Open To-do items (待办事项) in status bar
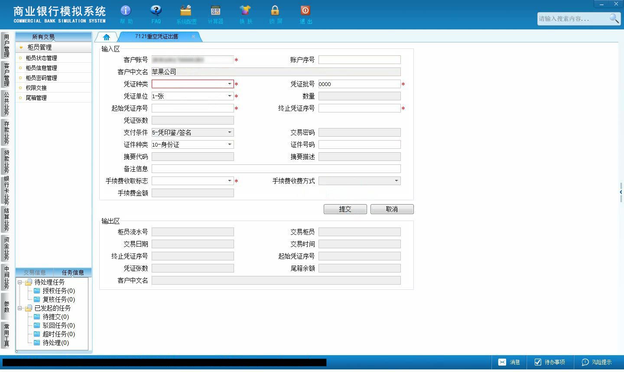 click(549, 362)
